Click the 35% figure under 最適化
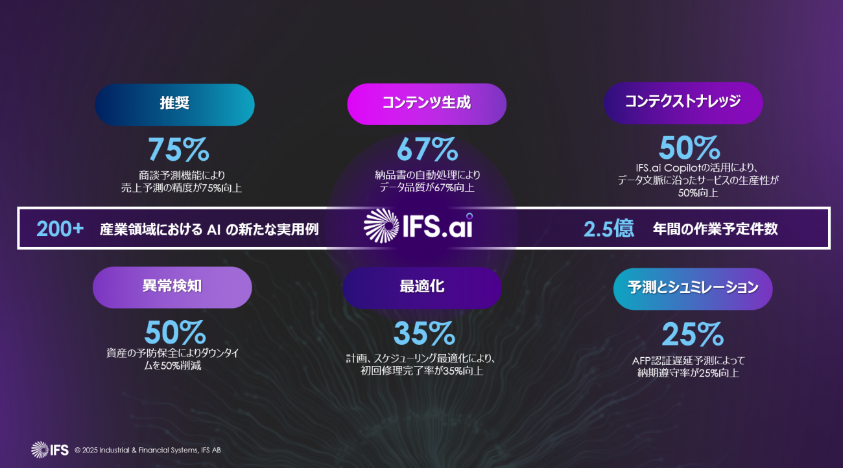 click(423, 334)
